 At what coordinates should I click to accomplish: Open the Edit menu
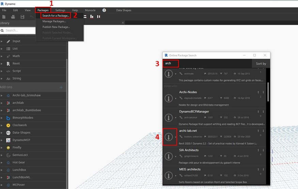click(x=16, y=10)
